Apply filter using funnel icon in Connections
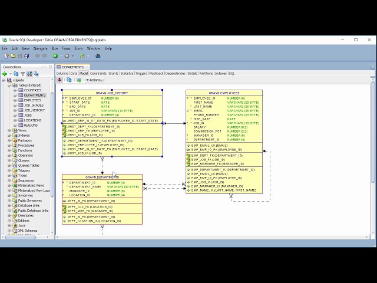This screenshot has width=377, height=283. pos(22,74)
